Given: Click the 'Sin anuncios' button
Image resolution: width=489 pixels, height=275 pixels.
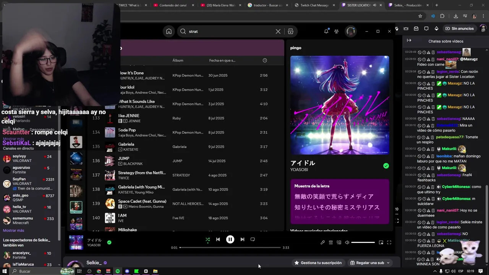Looking at the screenshot, I should point(460,29).
